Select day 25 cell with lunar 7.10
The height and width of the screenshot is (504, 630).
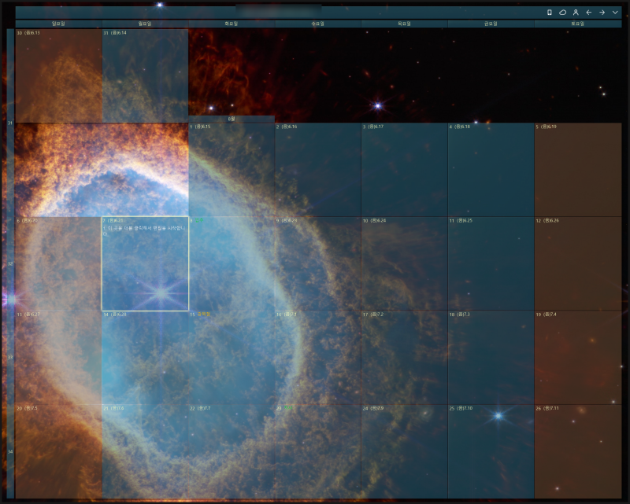pyautogui.click(x=491, y=451)
